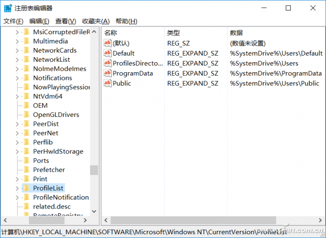Expand the Print key
Screen dimensions: 326x238
(x=17, y=179)
